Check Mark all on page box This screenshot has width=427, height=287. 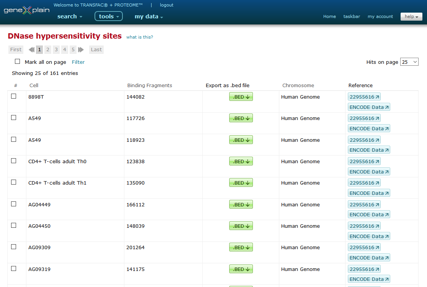(18, 62)
